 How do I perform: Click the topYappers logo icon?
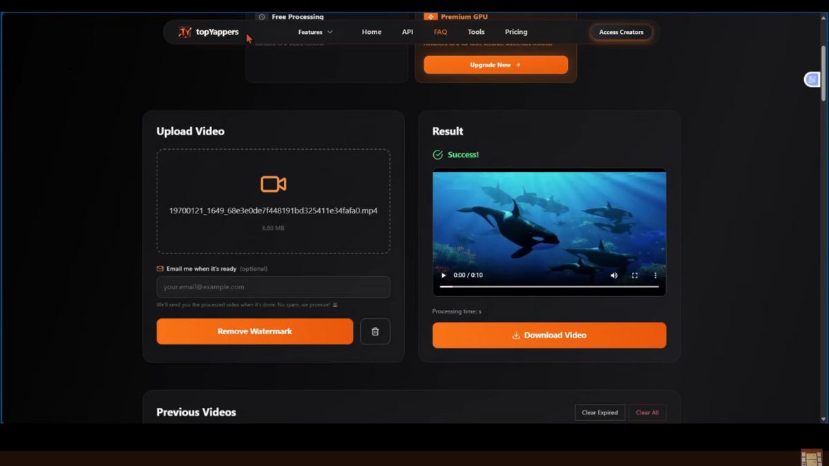(x=184, y=32)
